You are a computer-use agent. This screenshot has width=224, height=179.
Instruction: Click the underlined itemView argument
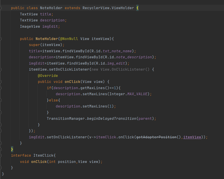pos(192,137)
